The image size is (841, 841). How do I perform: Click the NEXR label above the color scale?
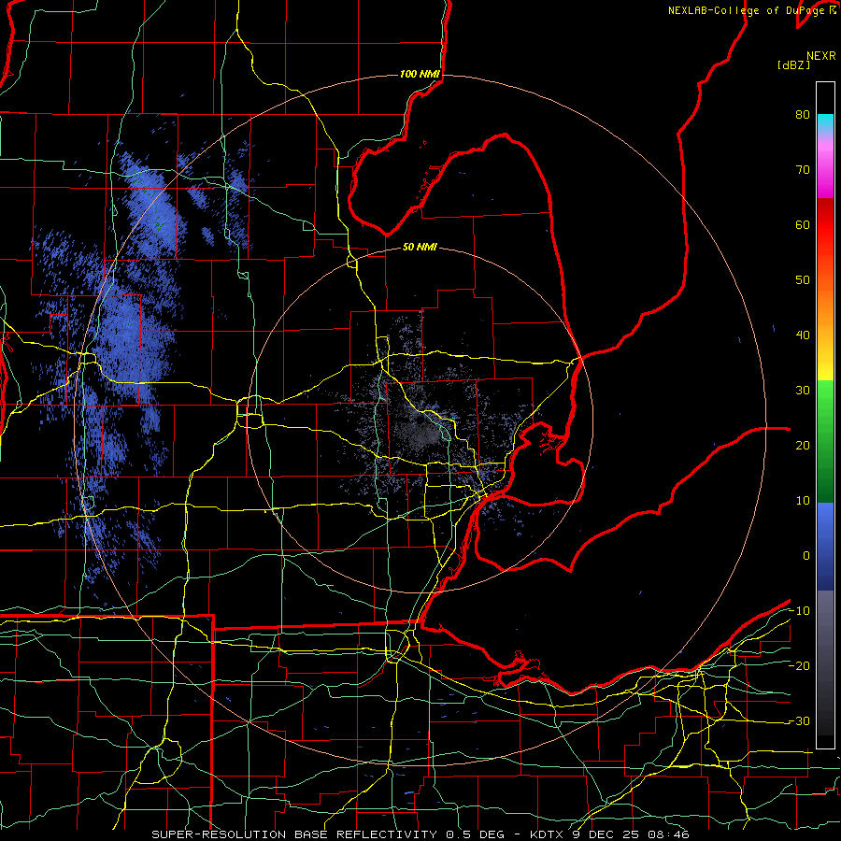820,56
